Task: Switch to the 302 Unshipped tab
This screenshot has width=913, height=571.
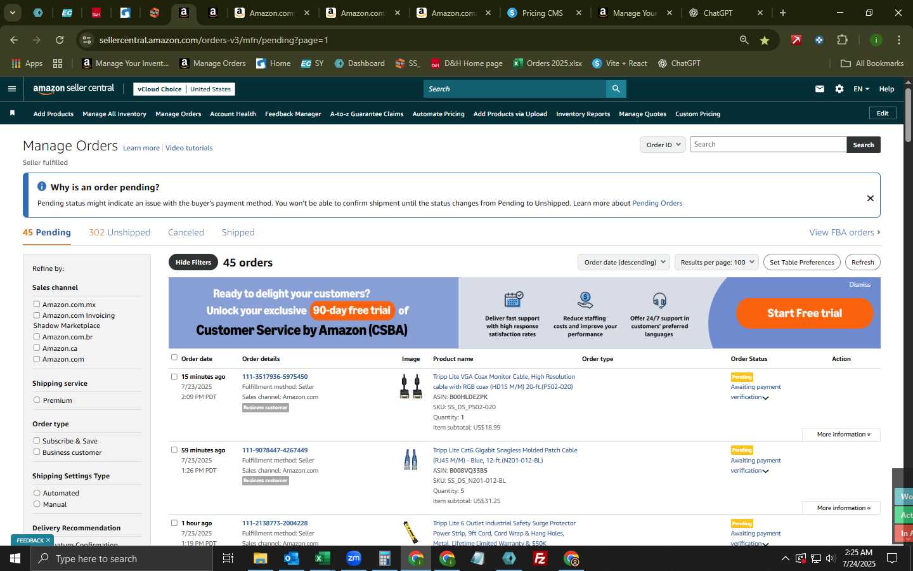Action: (119, 232)
